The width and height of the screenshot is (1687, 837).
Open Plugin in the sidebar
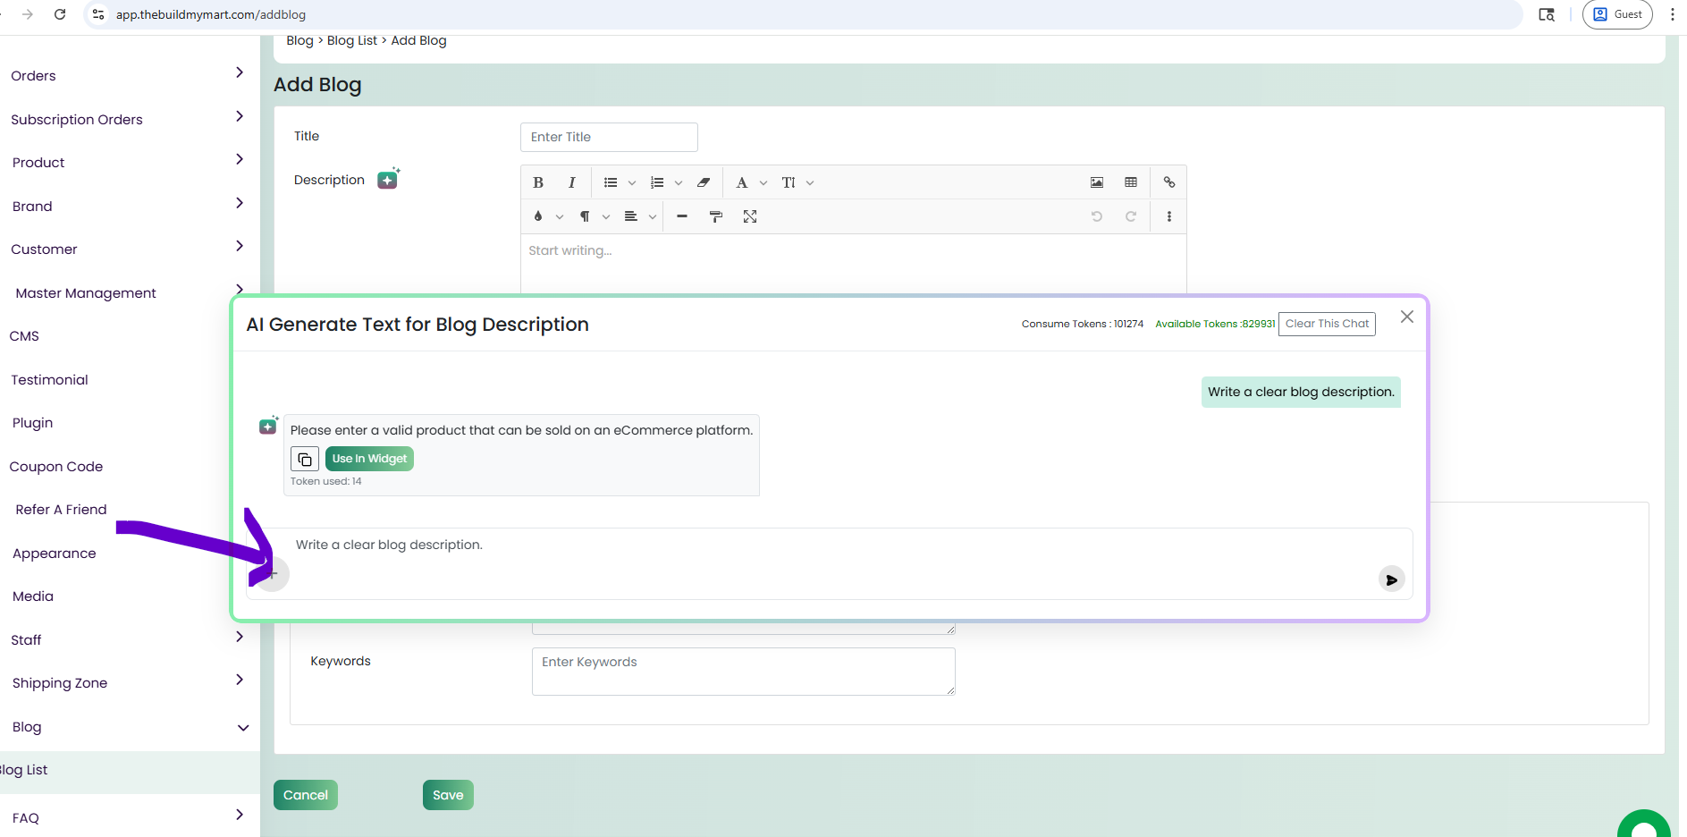[33, 423]
